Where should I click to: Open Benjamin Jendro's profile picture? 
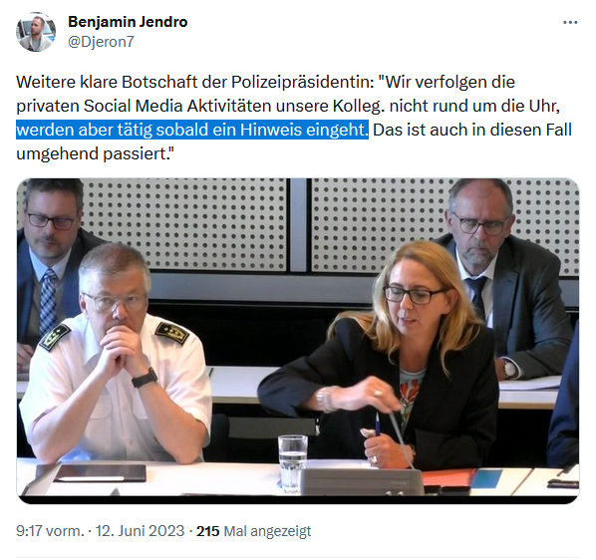36,32
